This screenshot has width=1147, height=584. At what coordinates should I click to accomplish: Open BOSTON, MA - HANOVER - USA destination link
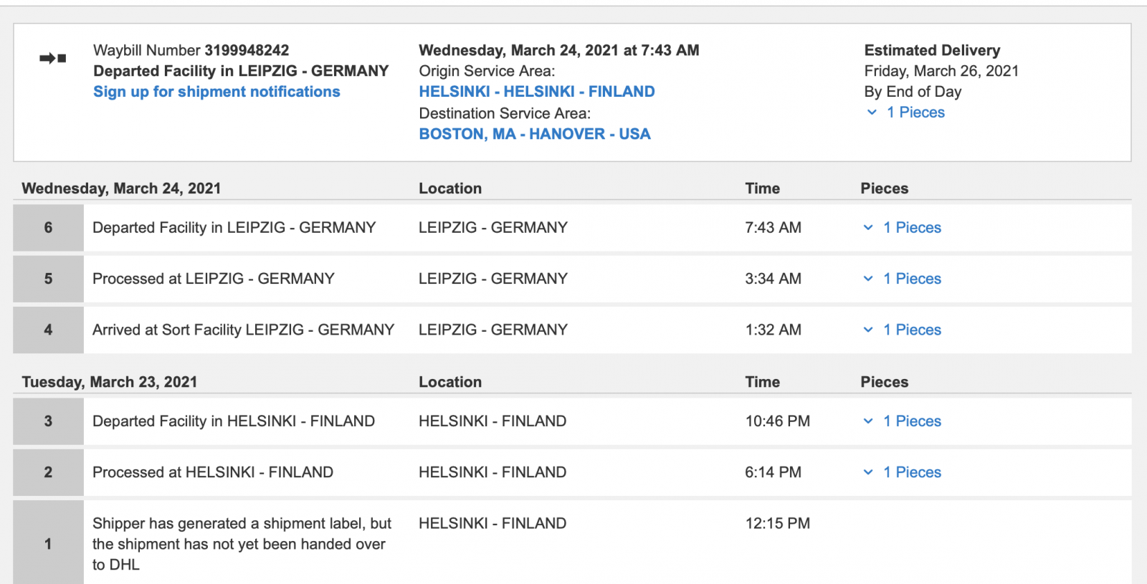[x=534, y=134]
